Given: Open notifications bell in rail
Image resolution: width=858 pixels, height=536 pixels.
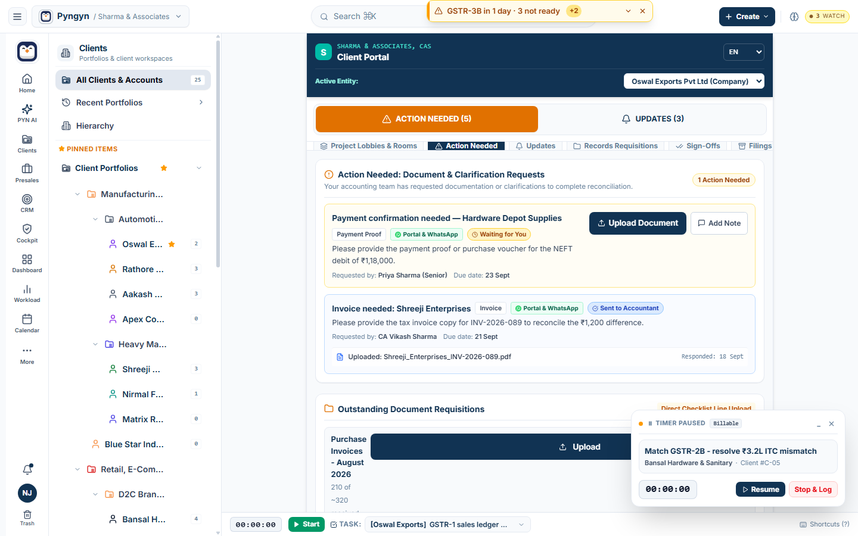Looking at the screenshot, I should pyautogui.click(x=27, y=469).
